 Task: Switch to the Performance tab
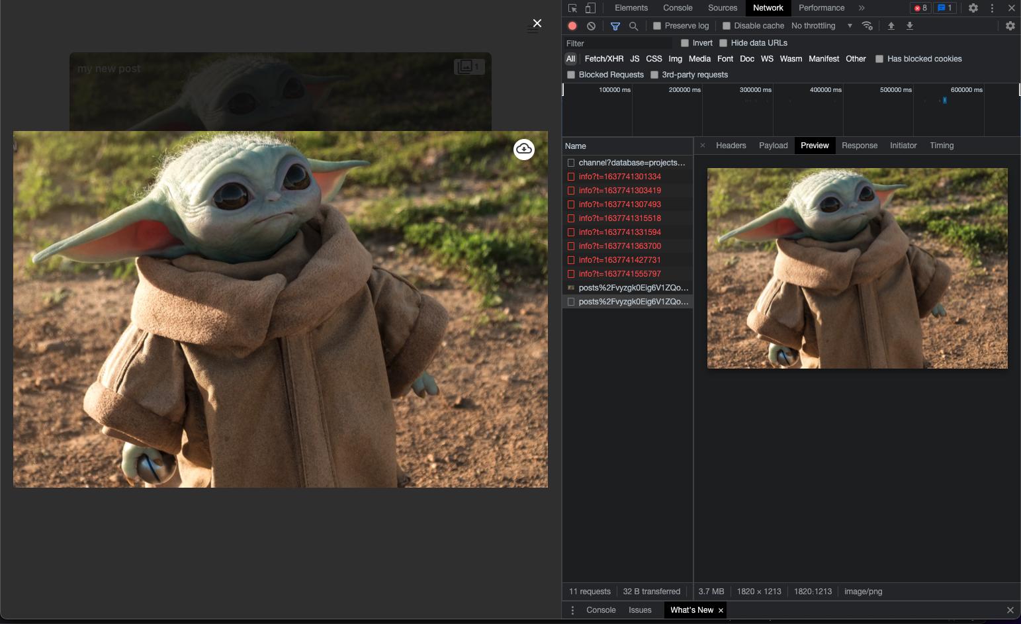(x=821, y=8)
